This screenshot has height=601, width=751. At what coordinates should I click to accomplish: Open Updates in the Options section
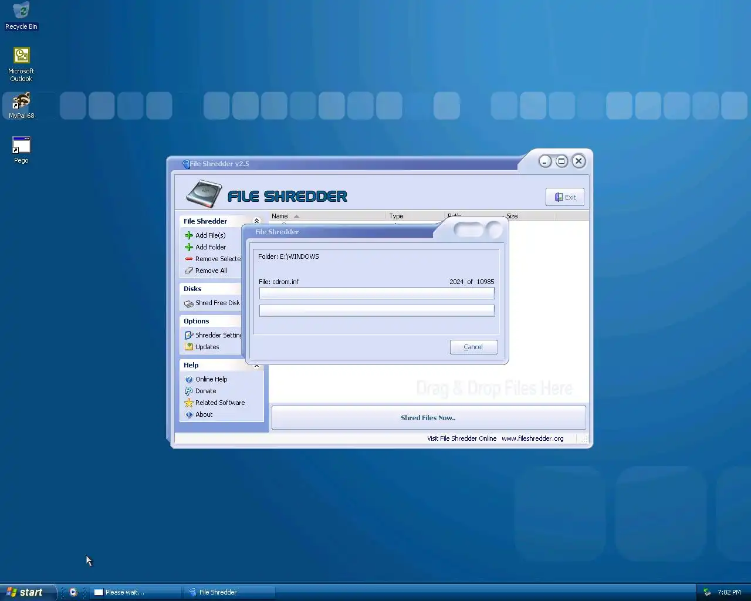207,347
